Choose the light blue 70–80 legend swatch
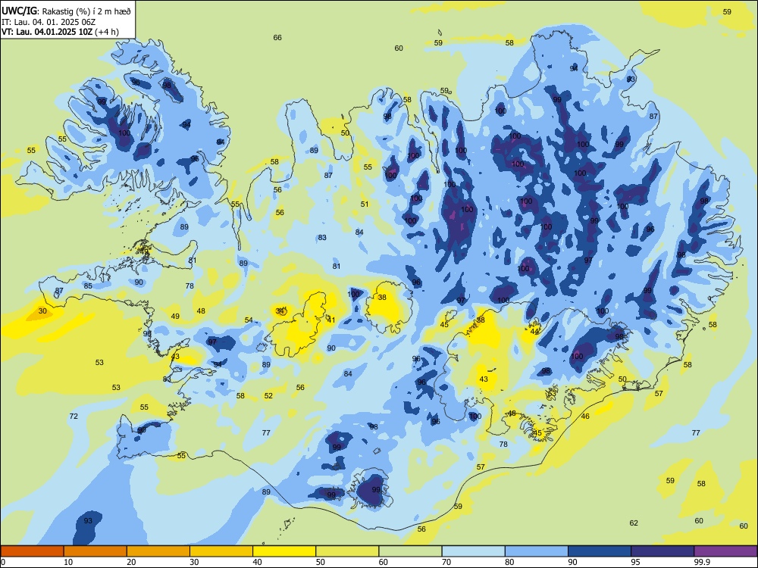The width and height of the screenshot is (758, 568). [x=474, y=551]
